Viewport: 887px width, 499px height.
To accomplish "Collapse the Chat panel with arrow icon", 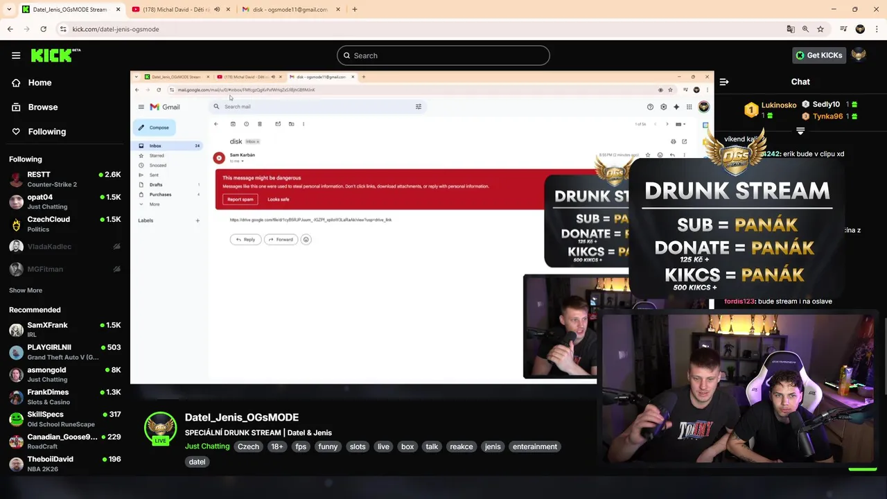I will tap(724, 82).
